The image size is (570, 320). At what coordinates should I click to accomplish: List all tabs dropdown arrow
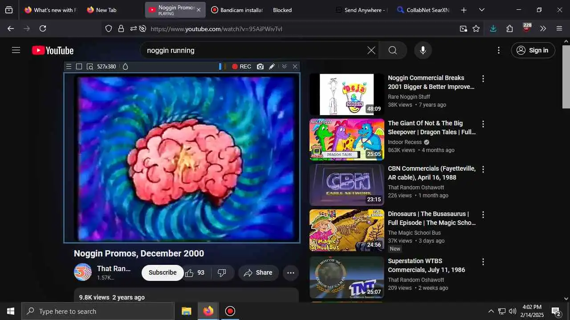click(481, 10)
